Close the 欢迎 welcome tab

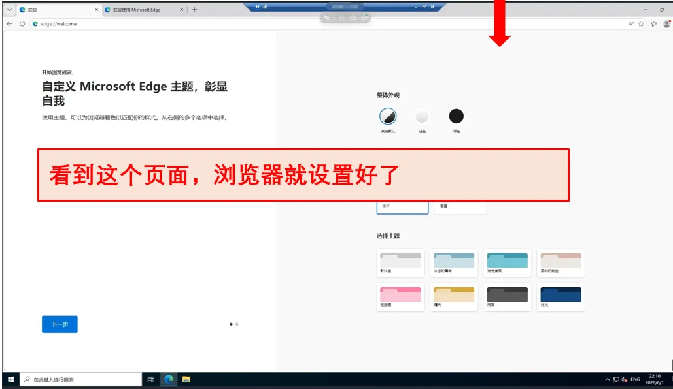tap(96, 9)
